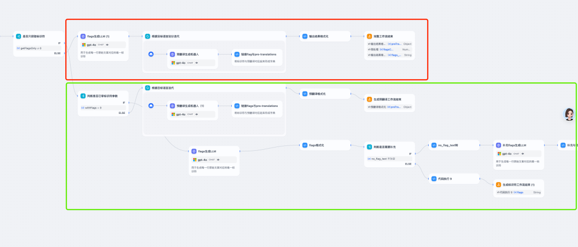Select the 输出结果格式化 node title
The height and width of the screenshot is (247, 578).
click(x=318, y=36)
